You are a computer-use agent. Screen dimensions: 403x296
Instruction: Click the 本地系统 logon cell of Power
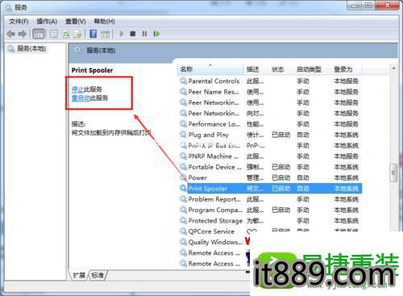(x=346, y=178)
